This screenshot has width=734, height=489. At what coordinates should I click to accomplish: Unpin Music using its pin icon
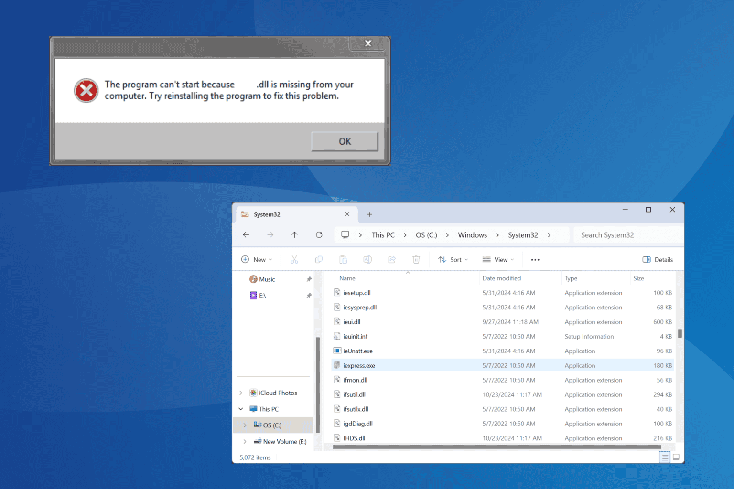(309, 279)
